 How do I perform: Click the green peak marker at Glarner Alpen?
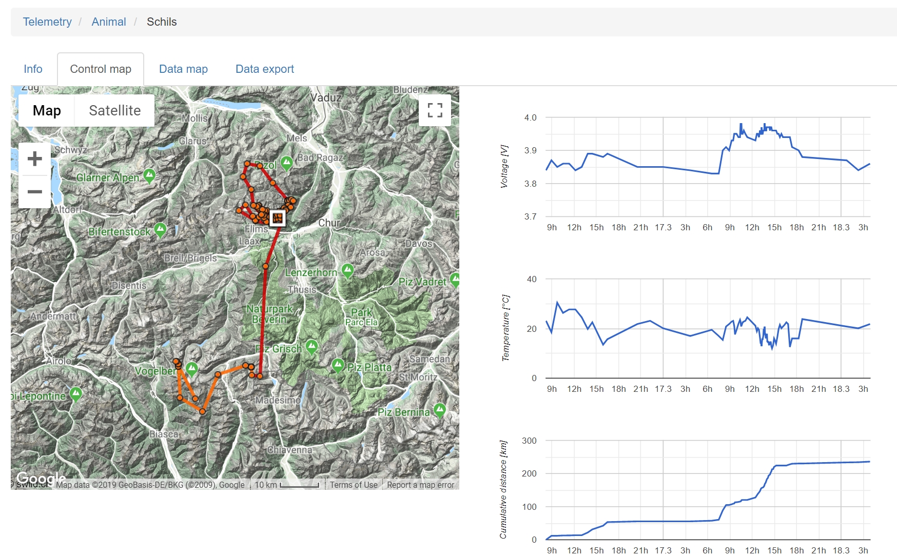pyautogui.click(x=149, y=176)
